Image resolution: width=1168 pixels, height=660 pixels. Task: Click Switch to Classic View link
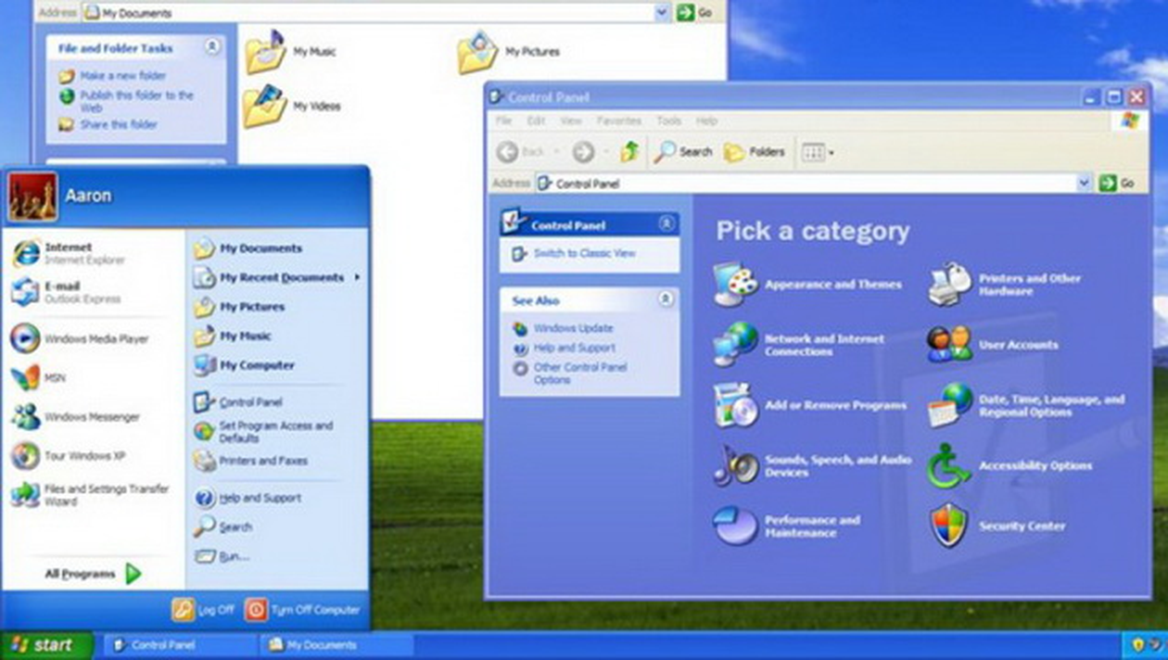(x=584, y=253)
